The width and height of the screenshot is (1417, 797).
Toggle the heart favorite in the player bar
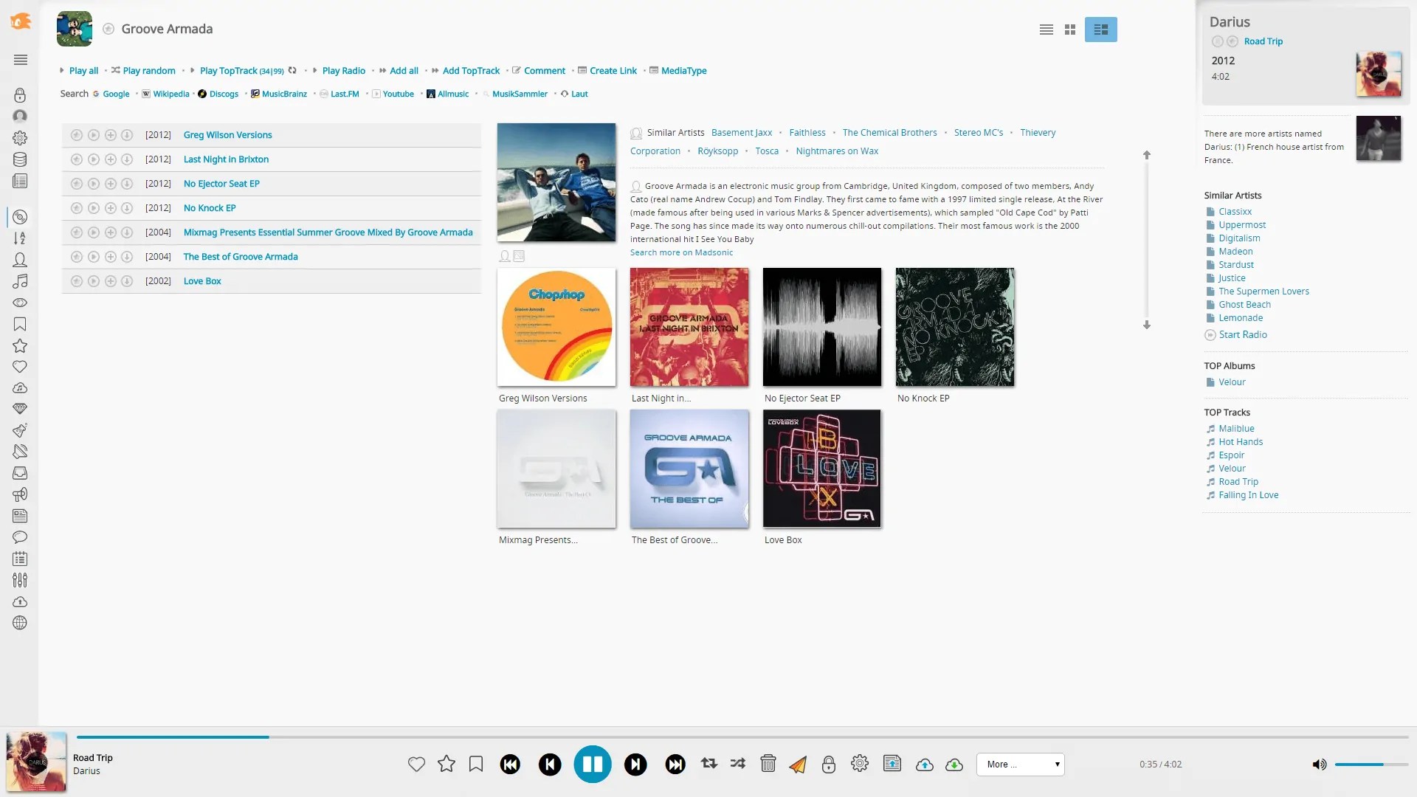[x=416, y=764]
